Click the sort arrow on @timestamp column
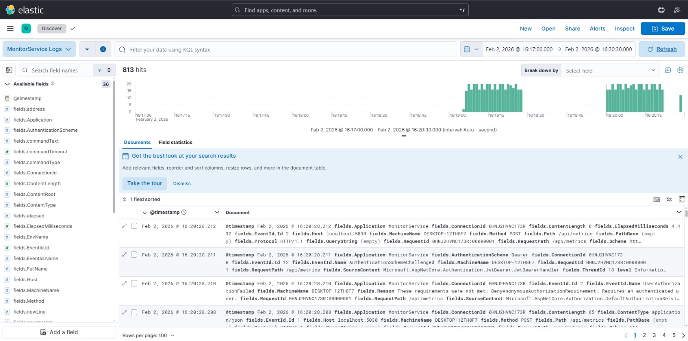Image resolution: width=688 pixels, height=341 pixels. pyautogui.click(x=145, y=213)
